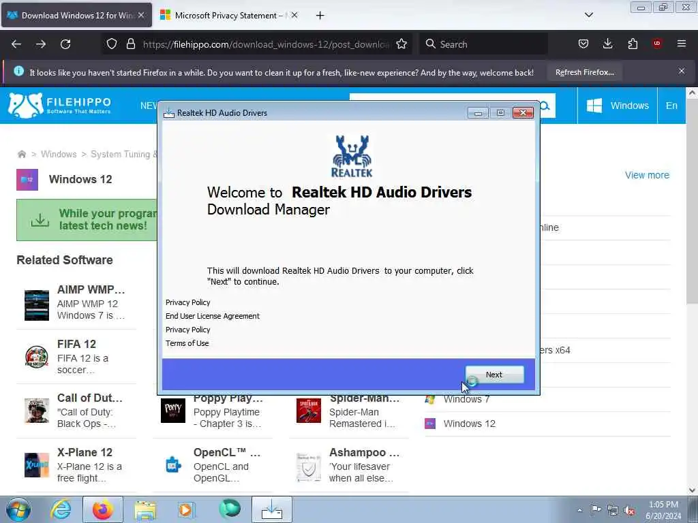Viewport: 698px width, 523px height.
Task: Show hidden tray icons arrow
Action: click(x=579, y=510)
